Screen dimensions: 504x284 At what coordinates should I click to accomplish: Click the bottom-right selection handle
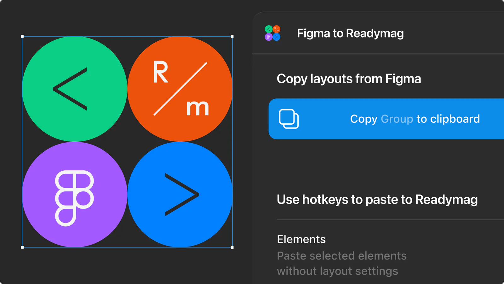(x=232, y=247)
